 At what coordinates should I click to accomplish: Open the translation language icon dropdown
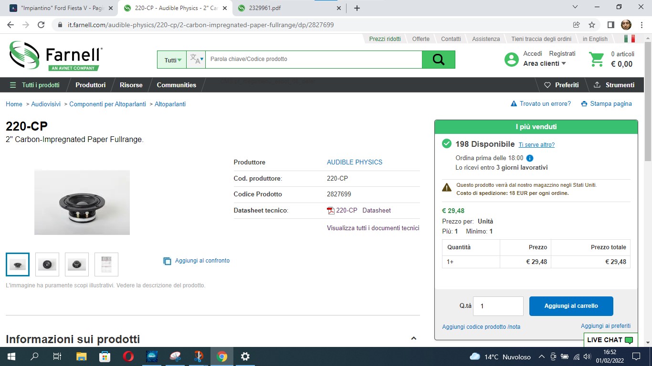196,60
